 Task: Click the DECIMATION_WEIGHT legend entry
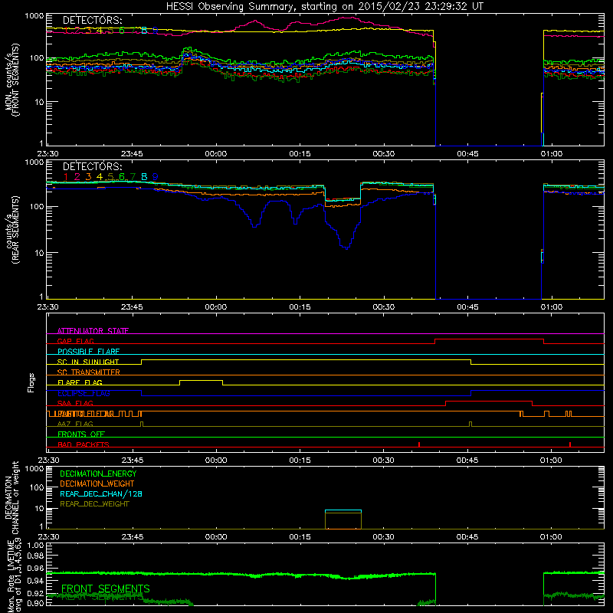coord(97,484)
